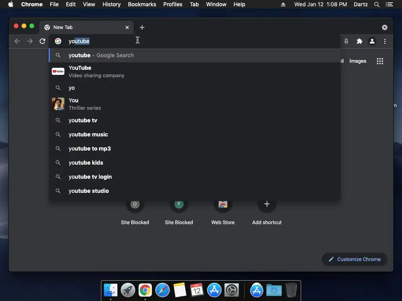
Task: Open System Preferences gear in Dock
Action: [232, 290]
